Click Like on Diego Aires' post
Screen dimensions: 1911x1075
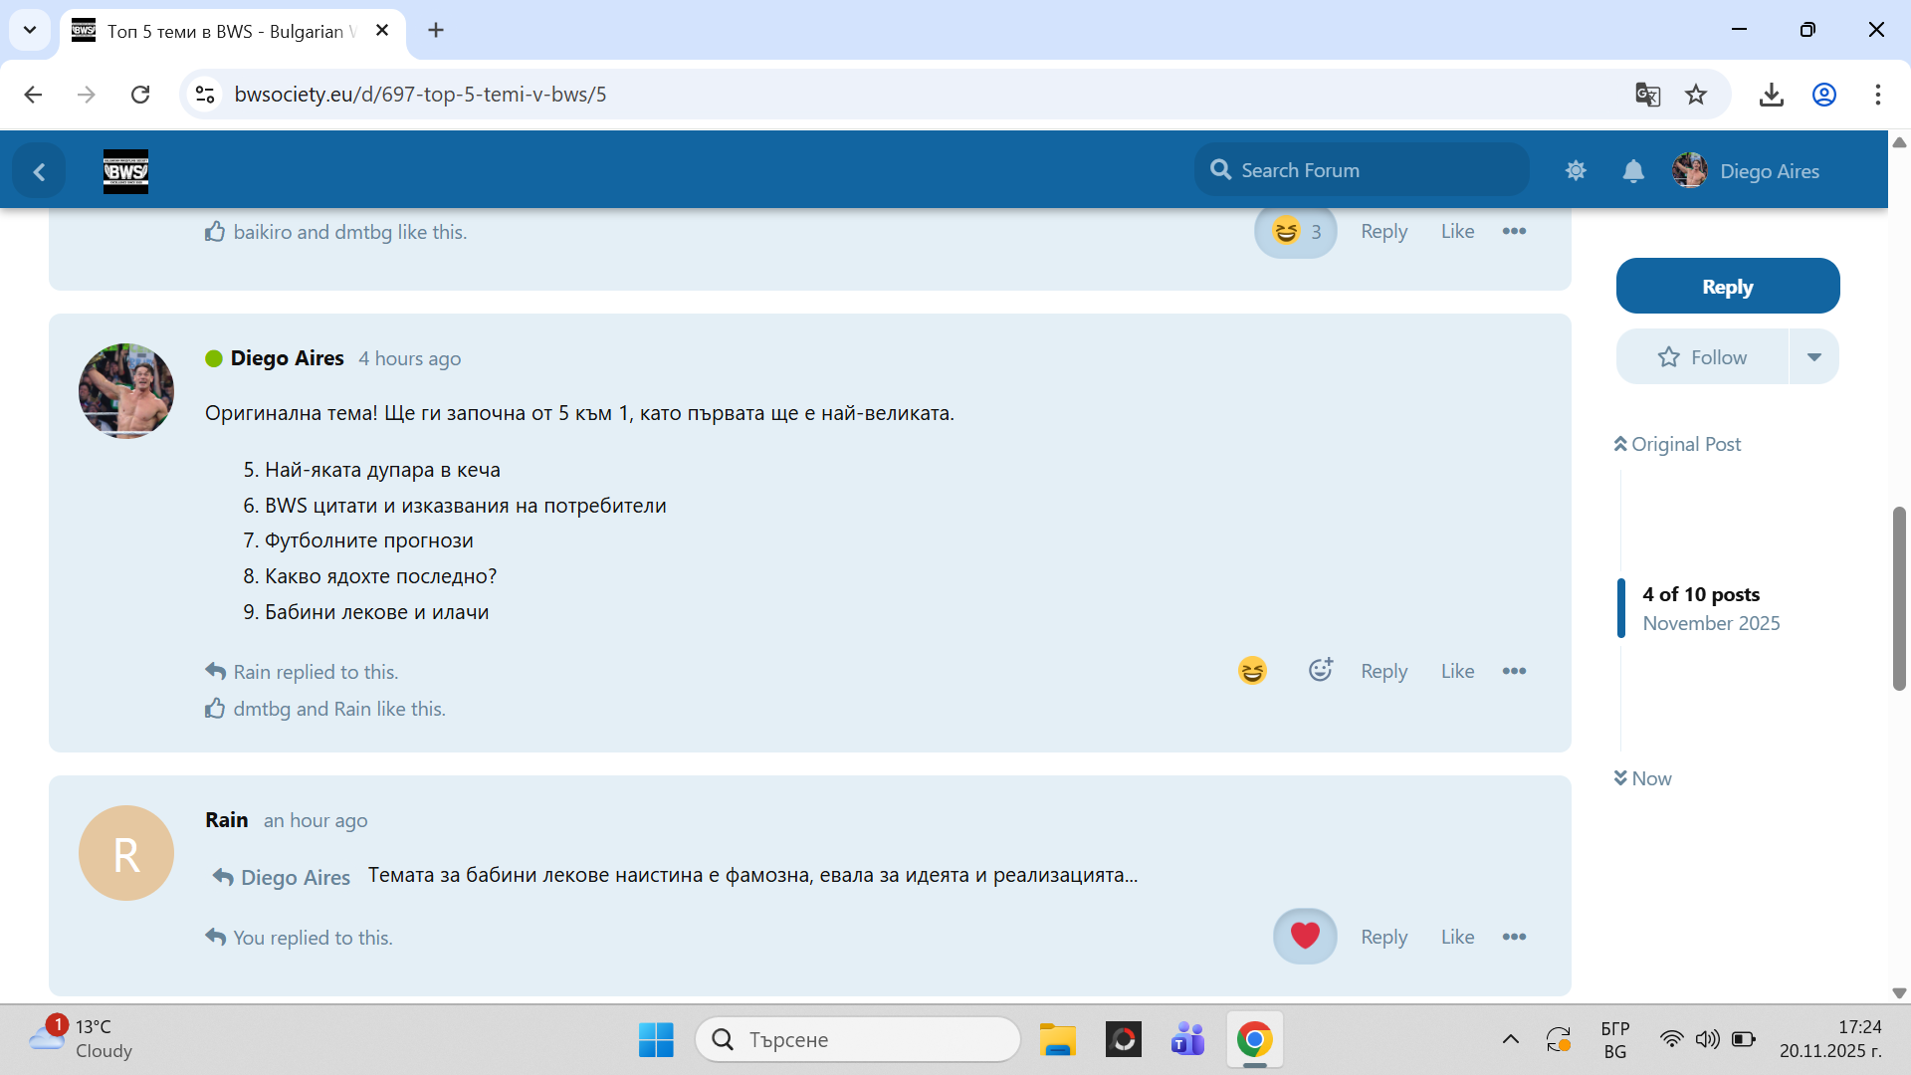coord(1457,671)
